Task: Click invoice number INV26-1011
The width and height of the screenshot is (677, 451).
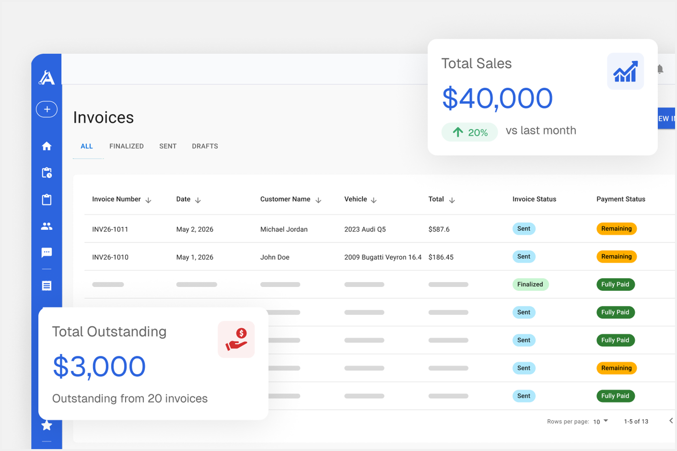Action: pyautogui.click(x=110, y=229)
